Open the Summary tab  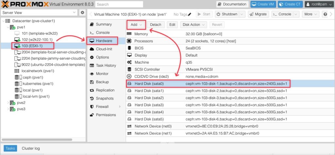tap(106, 24)
